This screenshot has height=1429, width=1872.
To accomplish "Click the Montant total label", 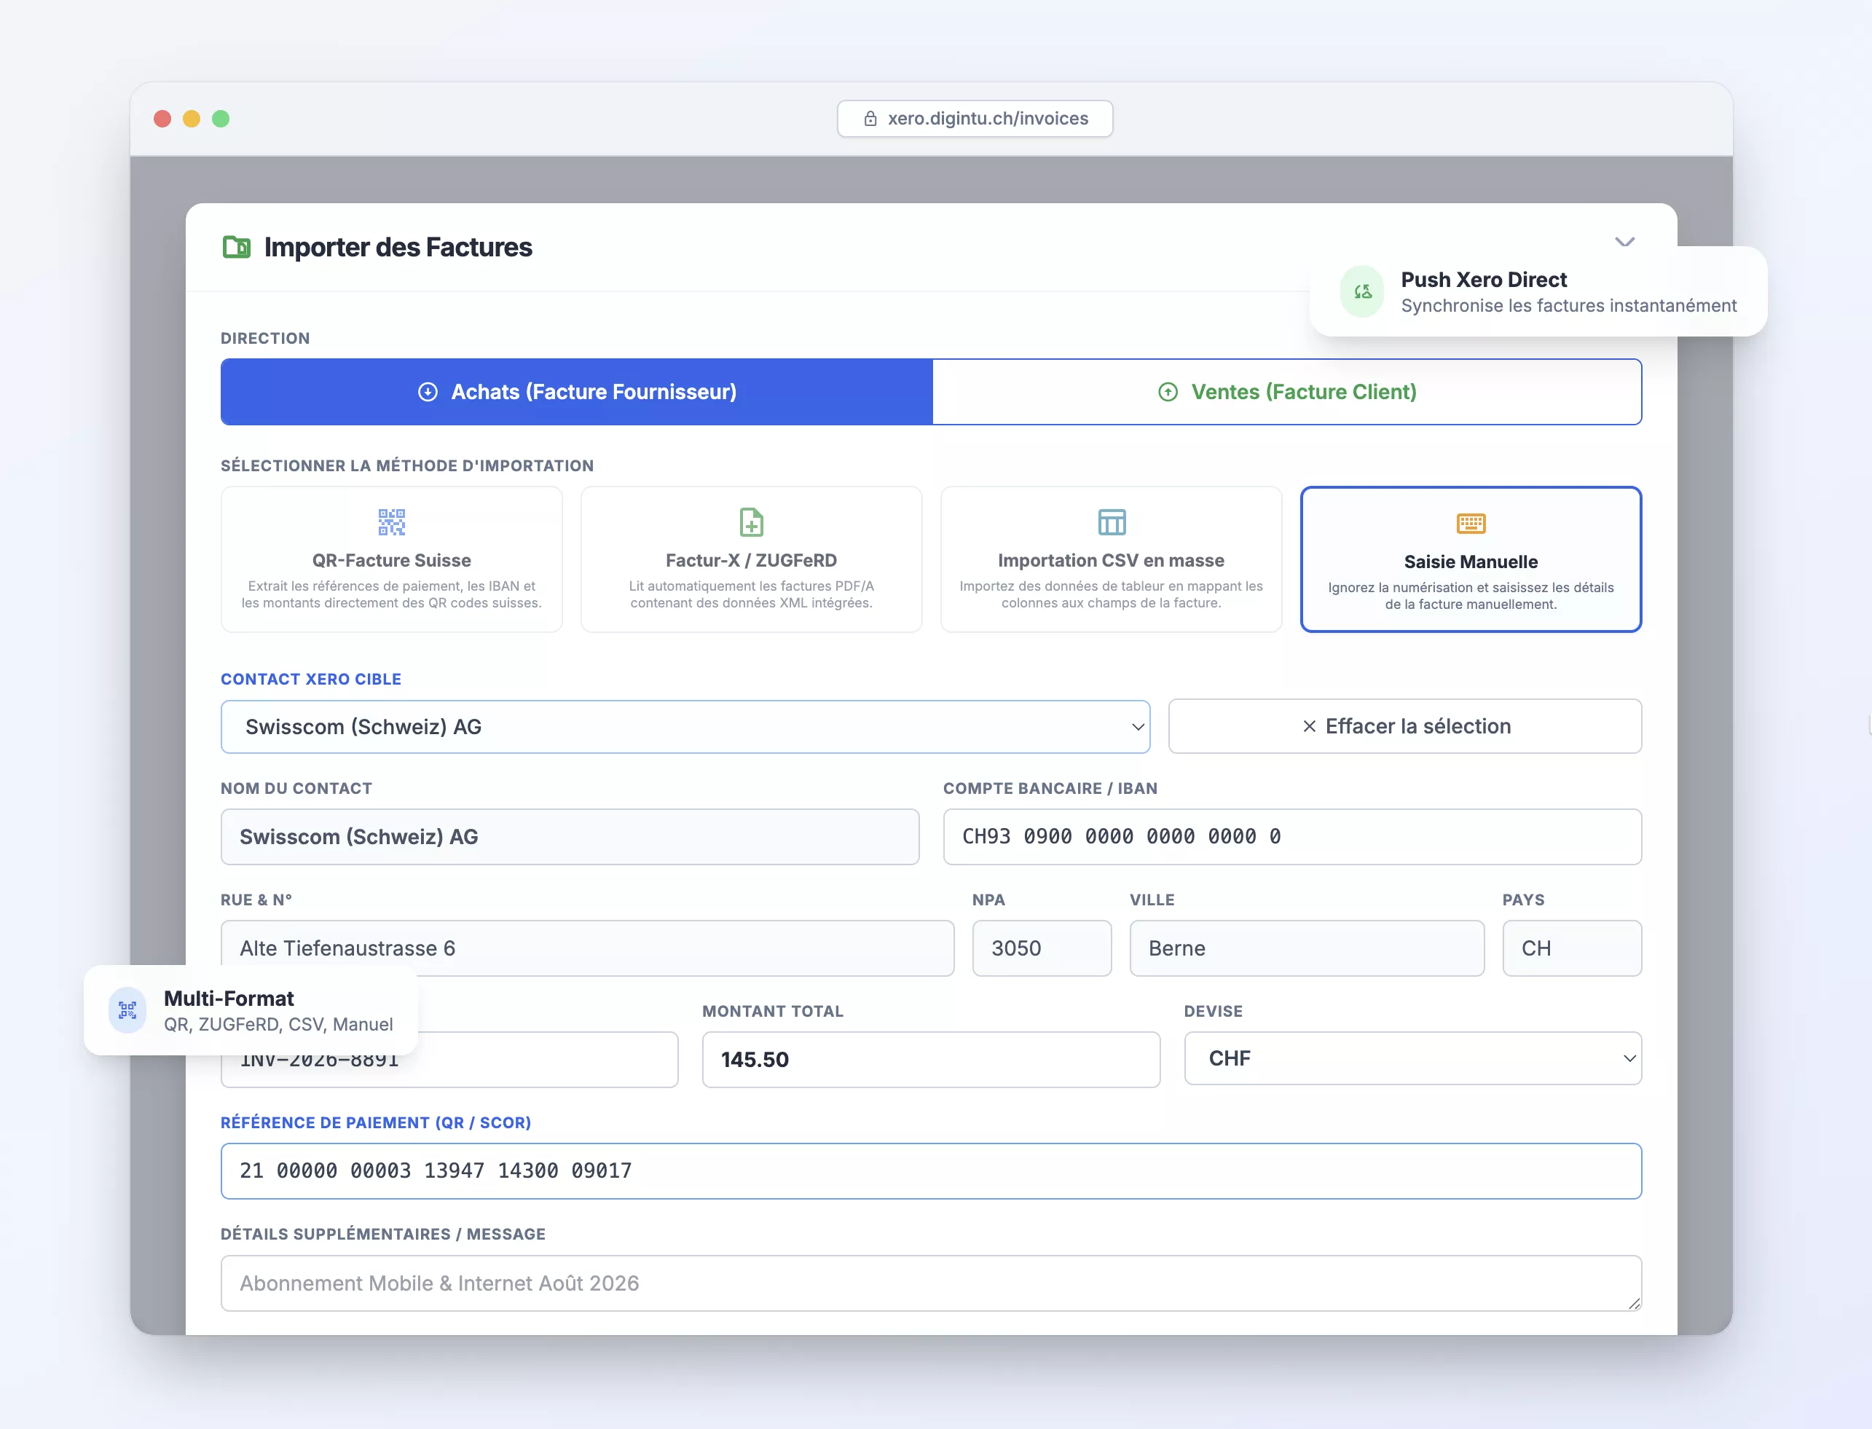I will pyautogui.click(x=773, y=1010).
